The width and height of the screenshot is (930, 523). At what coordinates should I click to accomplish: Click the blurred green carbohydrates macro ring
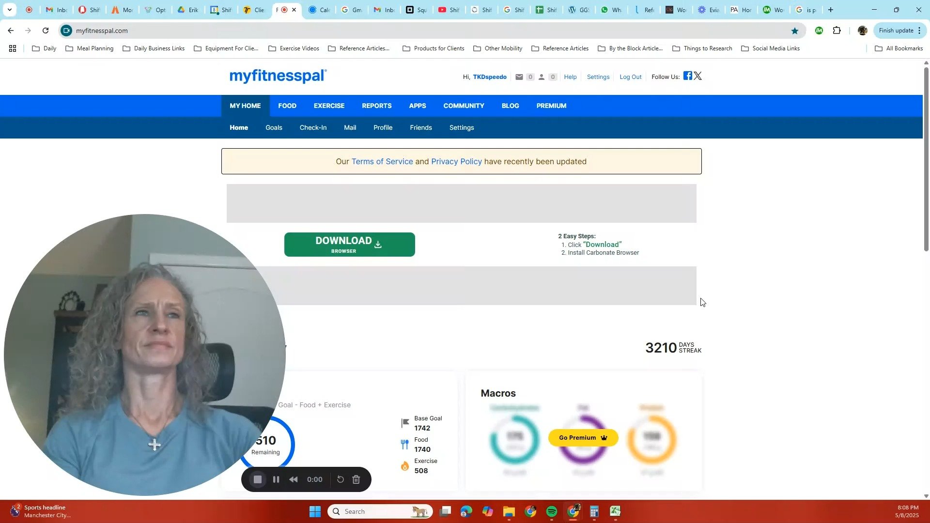514,440
